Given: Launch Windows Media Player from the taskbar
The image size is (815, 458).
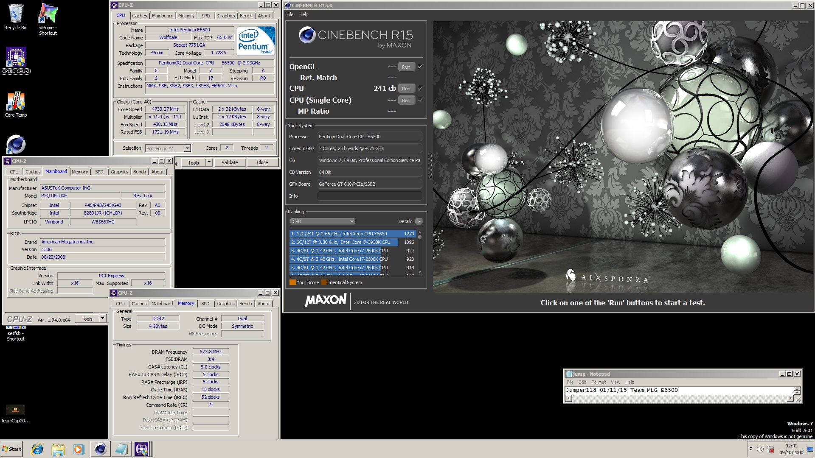Looking at the screenshot, I should [79, 449].
